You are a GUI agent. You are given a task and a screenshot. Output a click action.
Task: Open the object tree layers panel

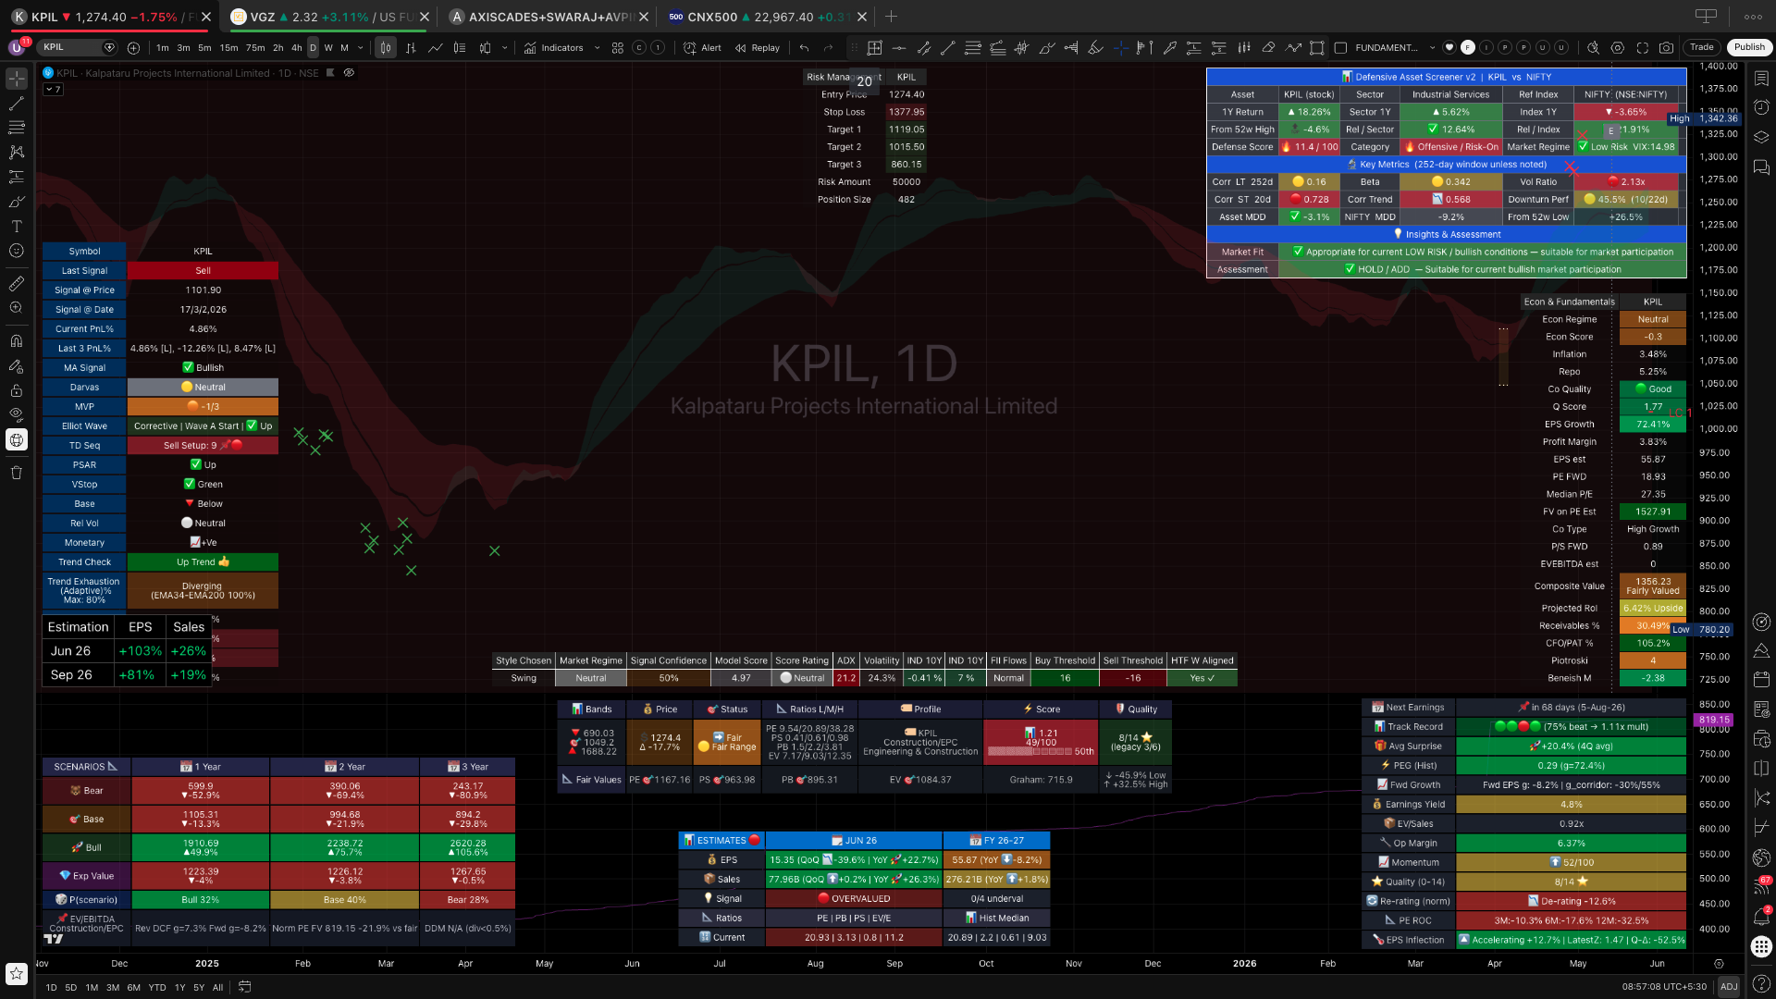[x=1761, y=136]
